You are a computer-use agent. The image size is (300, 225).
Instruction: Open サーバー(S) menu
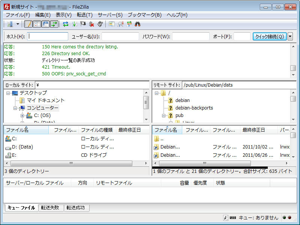pyautogui.click(x=110, y=15)
